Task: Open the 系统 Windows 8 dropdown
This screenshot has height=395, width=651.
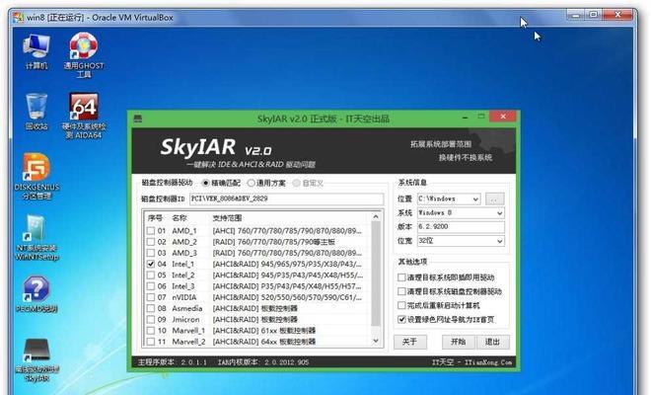Action: [461, 213]
